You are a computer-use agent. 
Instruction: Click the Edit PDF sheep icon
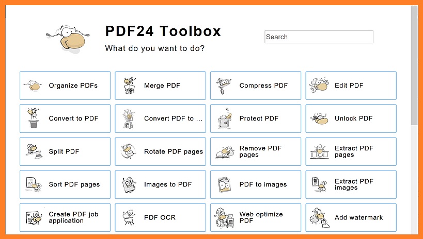319,86
